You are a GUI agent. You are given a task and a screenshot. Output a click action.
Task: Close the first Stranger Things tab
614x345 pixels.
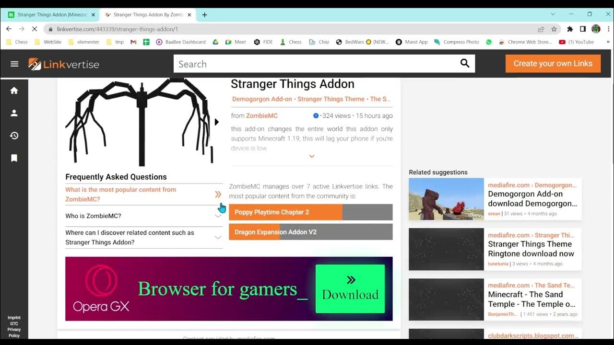tap(93, 15)
